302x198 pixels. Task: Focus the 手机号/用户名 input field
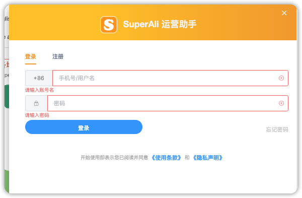pos(170,78)
